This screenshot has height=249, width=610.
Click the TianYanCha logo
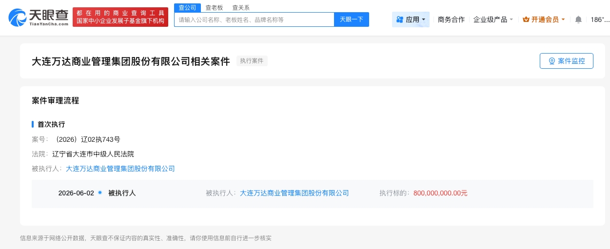[x=38, y=18]
